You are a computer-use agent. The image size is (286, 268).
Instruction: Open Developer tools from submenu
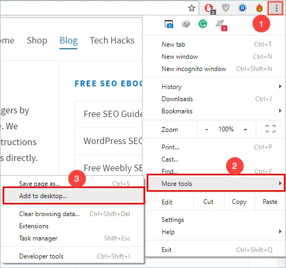[72, 256]
